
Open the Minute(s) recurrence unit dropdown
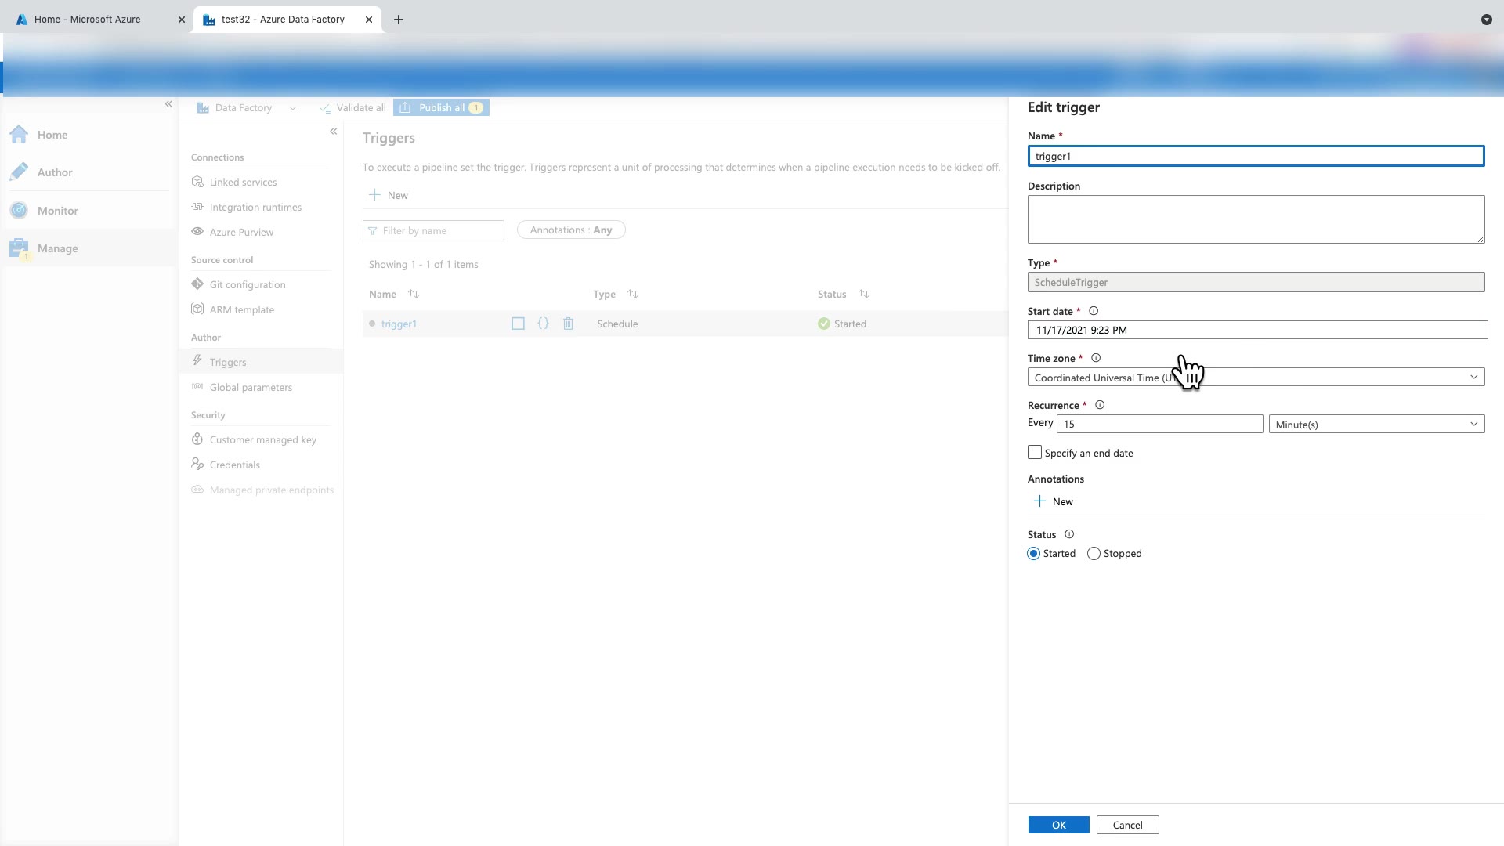pyautogui.click(x=1376, y=425)
